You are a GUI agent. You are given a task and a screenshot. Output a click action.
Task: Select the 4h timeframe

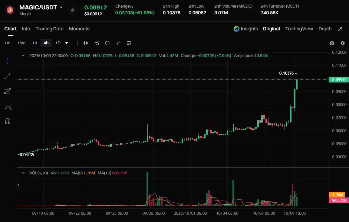click(x=46, y=43)
